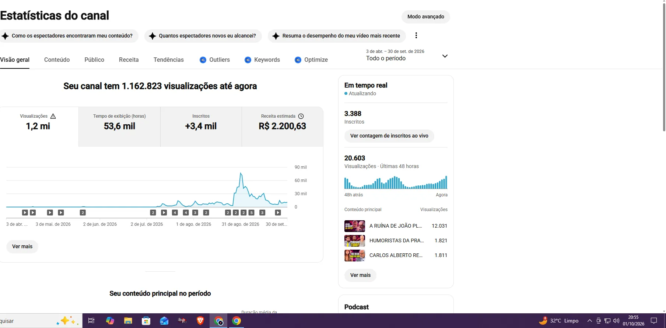Click the Quantos espectadores novos eu alcancei chip
Screen dimensions: 666x328
point(203,36)
